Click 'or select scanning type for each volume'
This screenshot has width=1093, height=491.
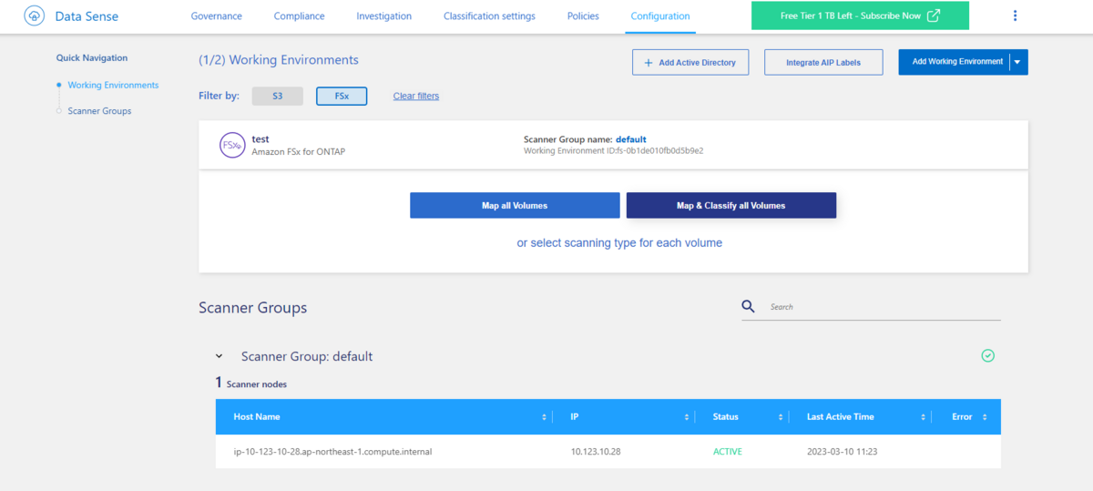click(619, 243)
